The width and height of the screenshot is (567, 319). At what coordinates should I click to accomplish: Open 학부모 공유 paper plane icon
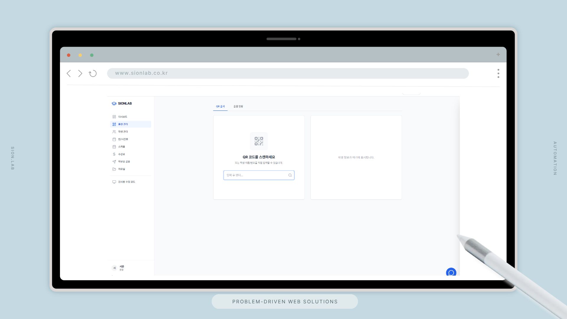tap(114, 162)
